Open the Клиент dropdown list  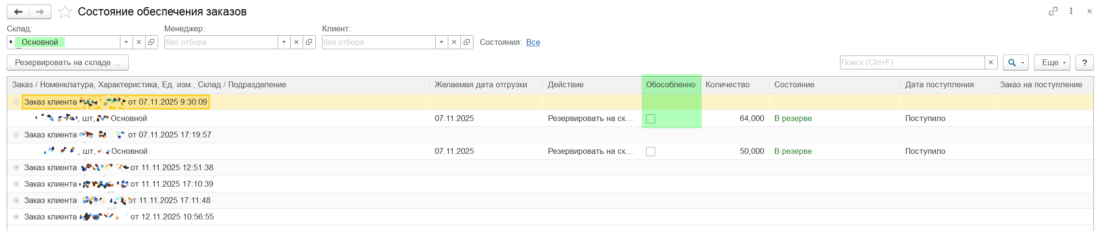click(x=442, y=42)
